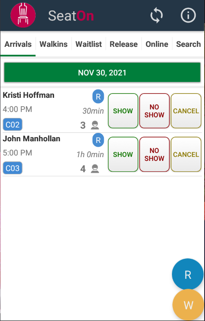This screenshot has width=205, height=321.
Task: Switch to the Walkins tab
Action: [54, 44]
